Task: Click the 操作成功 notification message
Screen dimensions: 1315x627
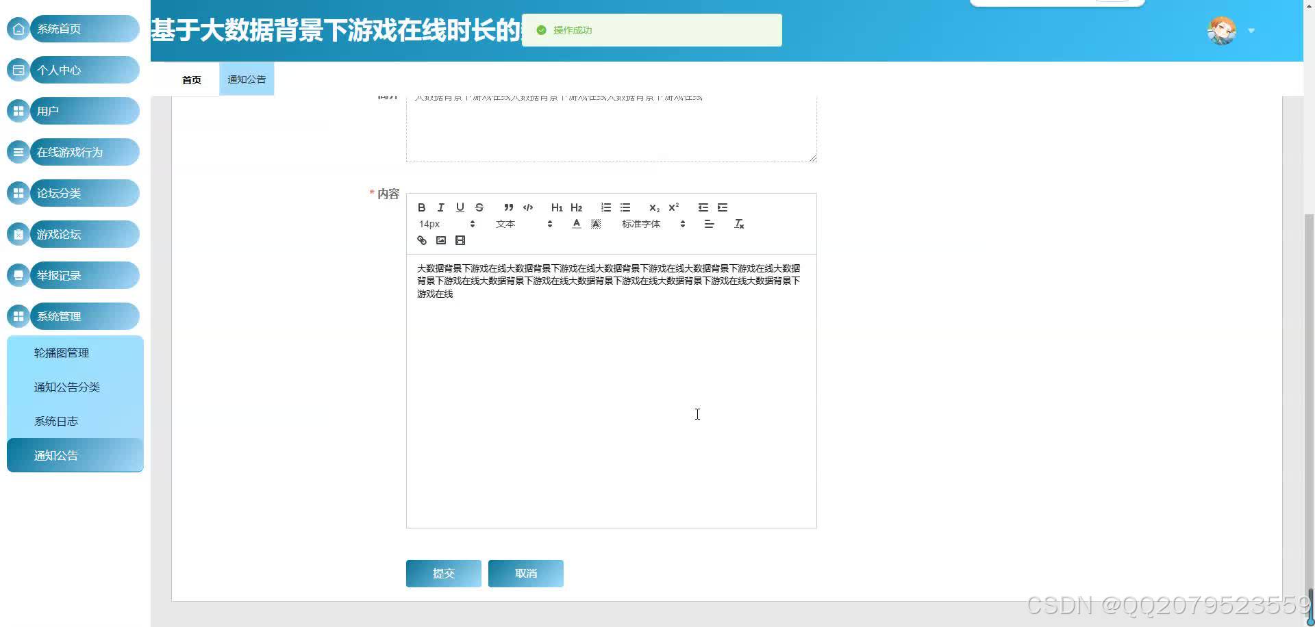Action: point(652,30)
